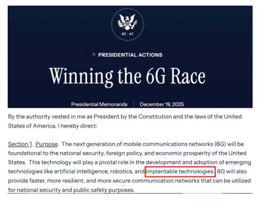Click the word robotics in the paragraph
This screenshot has height=202, width=268.
pyautogui.click(x=121, y=171)
